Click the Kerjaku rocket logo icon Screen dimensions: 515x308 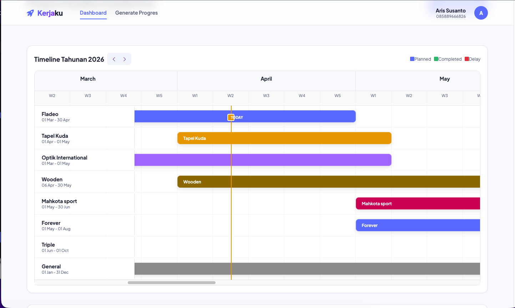pos(30,13)
